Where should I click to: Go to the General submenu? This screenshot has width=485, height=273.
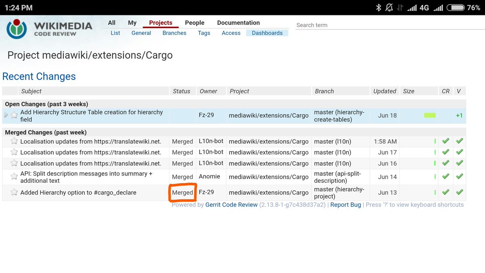[x=141, y=33]
